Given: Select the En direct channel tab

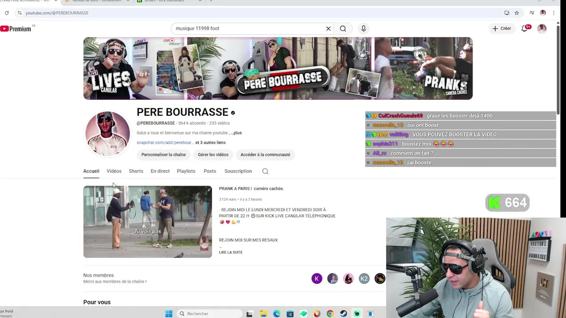Looking at the screenshot, I should (160, 171).
